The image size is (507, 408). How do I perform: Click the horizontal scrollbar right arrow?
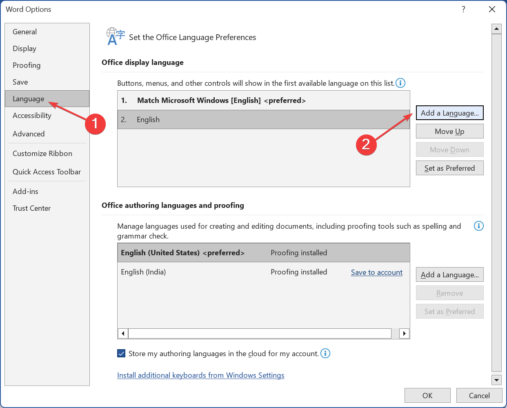[x=404, y=333]
